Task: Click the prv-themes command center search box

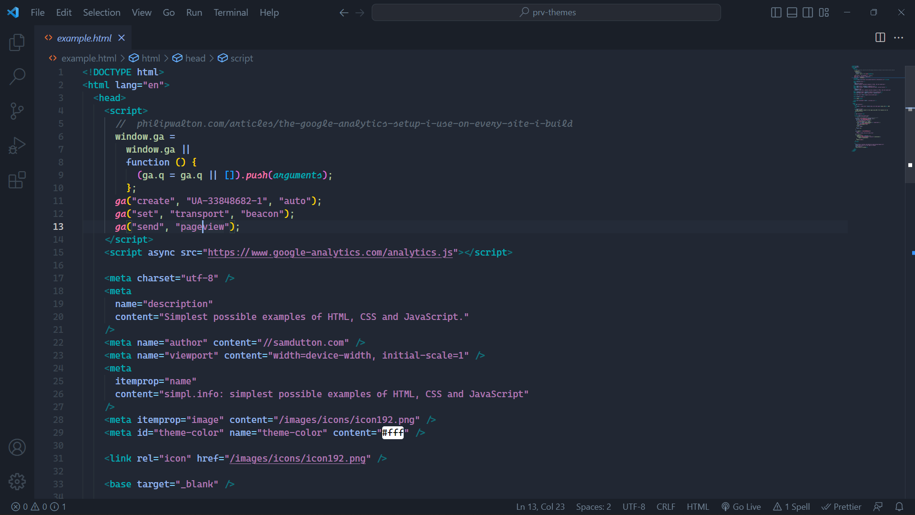Action: click(x=546, y=12)
